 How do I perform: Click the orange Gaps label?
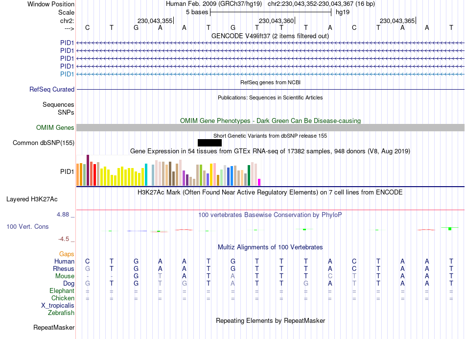67,254
